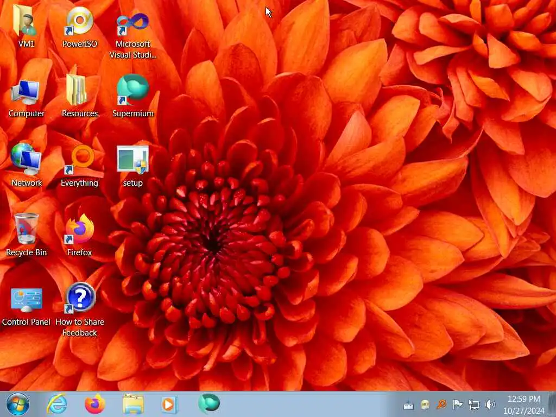Click the touch keyboard tray icon

[x=408, y=405]
